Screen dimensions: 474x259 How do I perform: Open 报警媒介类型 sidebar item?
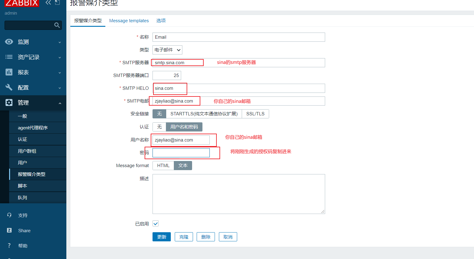coord(38,174)
